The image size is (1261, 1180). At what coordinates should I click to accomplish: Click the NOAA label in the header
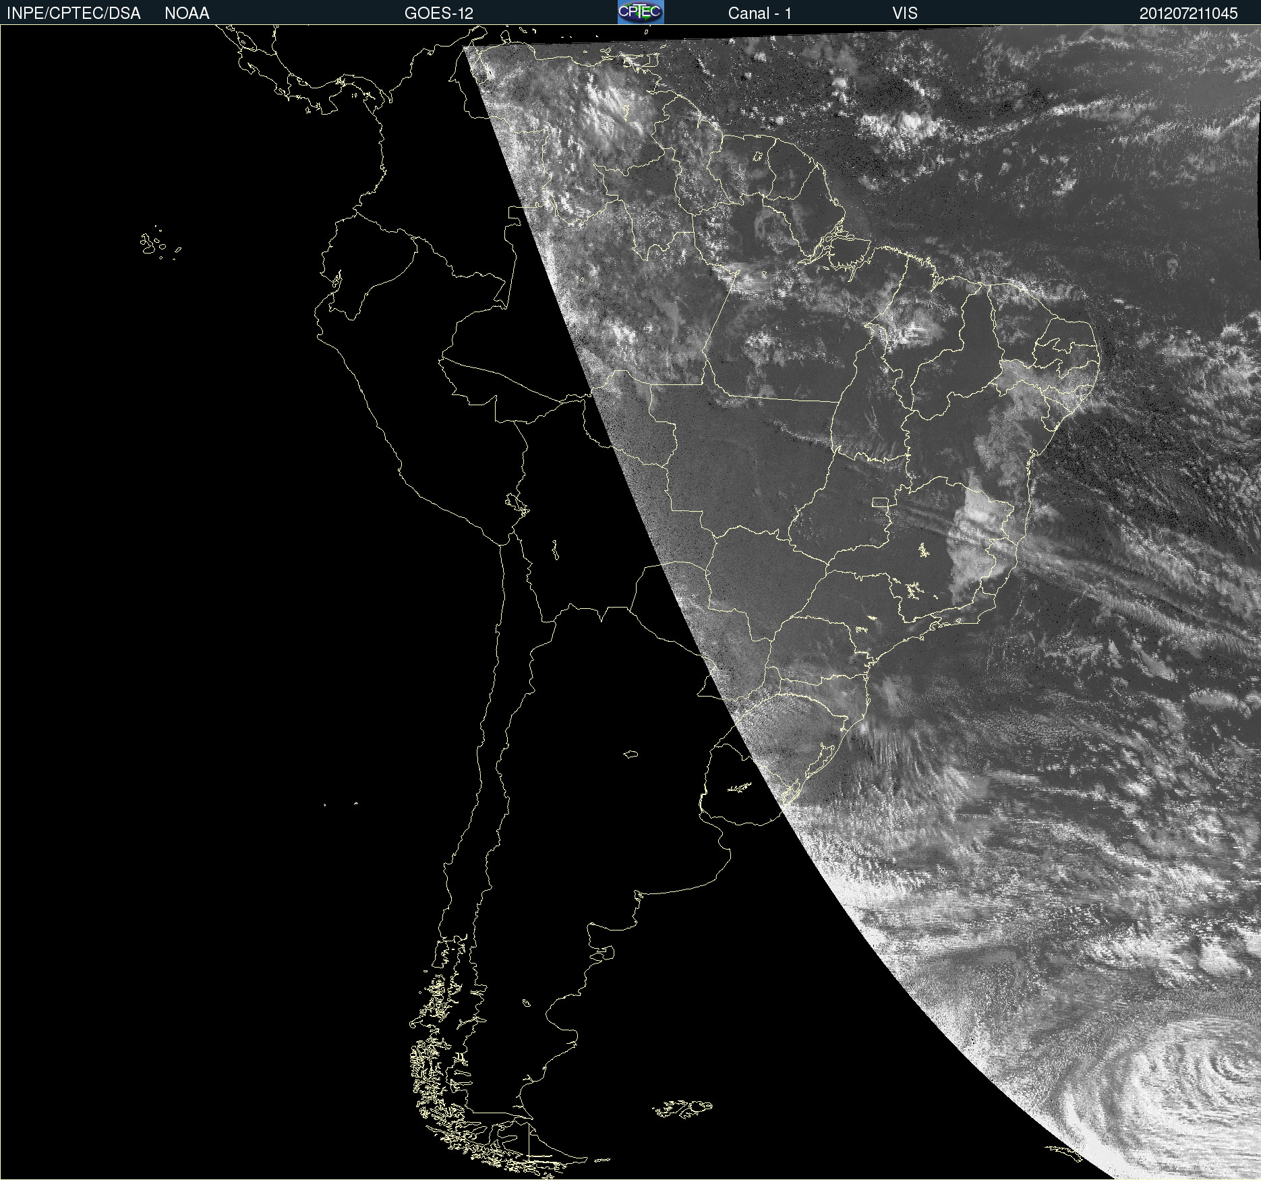[187, 13]
